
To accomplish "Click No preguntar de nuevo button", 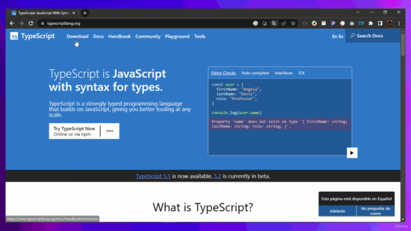I will [376, 211].
